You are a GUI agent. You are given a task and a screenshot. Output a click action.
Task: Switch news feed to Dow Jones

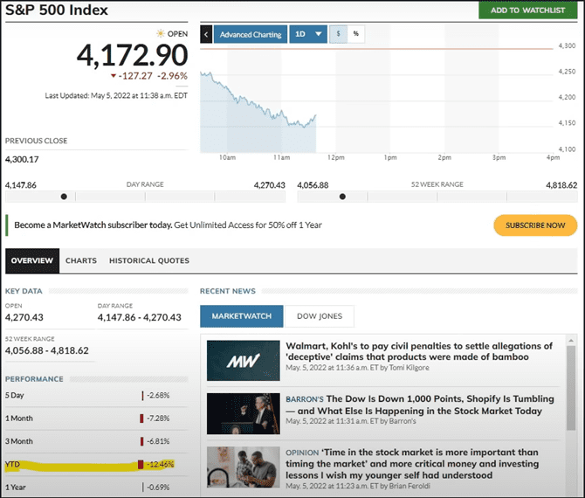pyautogui.click(x=319, y=315)
